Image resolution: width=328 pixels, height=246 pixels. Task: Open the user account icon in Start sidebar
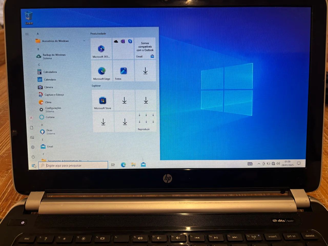pos(31,118)
